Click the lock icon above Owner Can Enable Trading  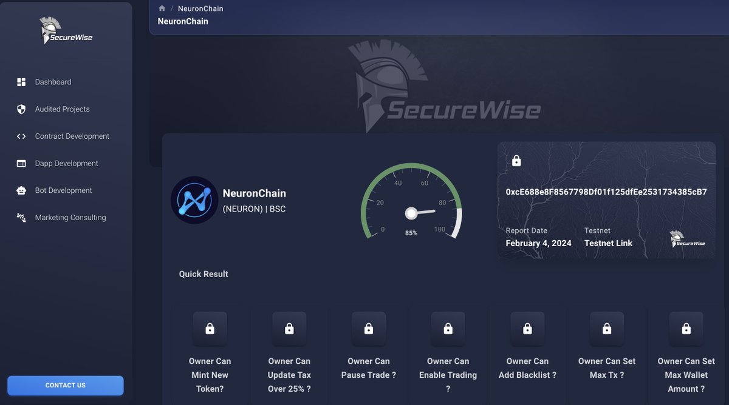pos(448,329)
